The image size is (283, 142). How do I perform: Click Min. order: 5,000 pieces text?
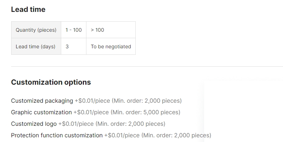pos(145,112)
